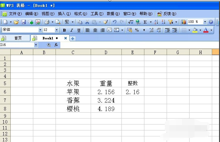
Task: Align text left
Action: tap(88, 30)
